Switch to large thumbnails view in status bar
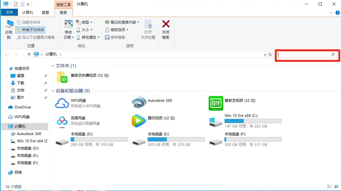Image resolution: width=341 pixels, height=191 pixels. tap(336, 187)
